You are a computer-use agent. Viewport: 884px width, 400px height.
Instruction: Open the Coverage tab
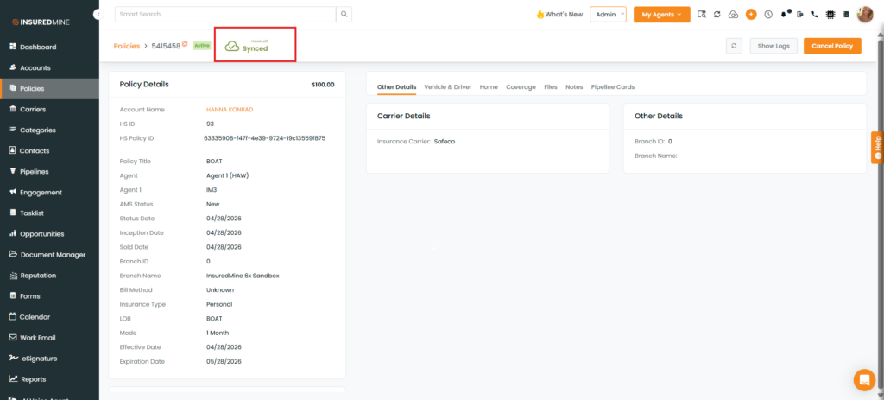[x=521, y=87]
